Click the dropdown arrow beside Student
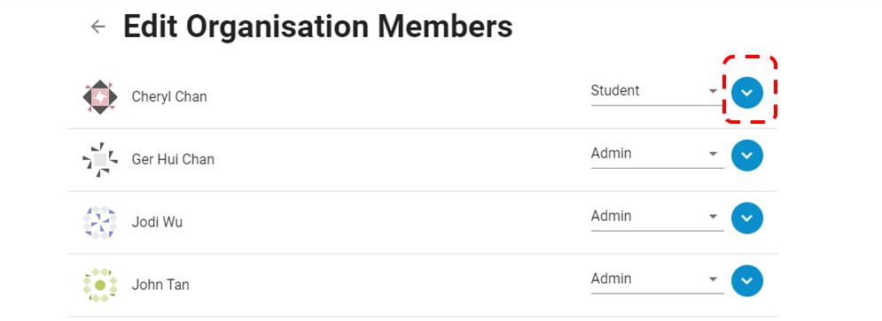882x321 pixels. click(x=713, y=91)
